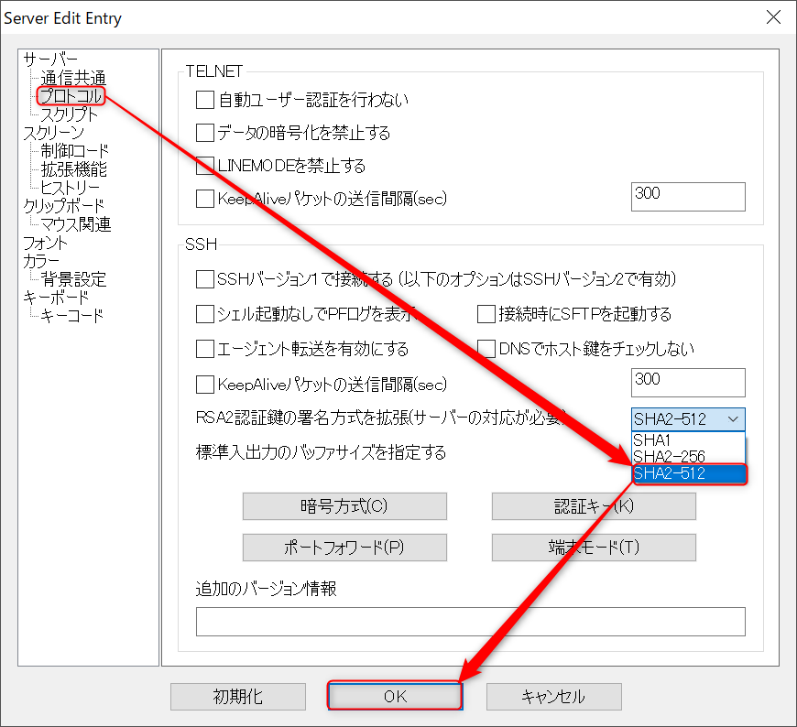
Task: Open the 暗号方式(C) settings
Action: tap(344, 505)
